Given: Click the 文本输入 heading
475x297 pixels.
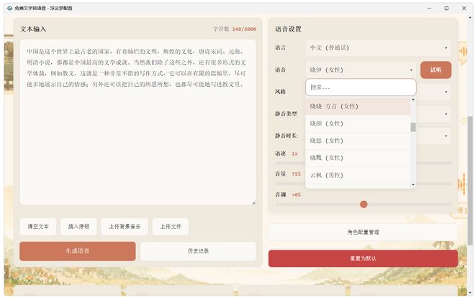Looking at the screenshot, I should pos(33,29).
